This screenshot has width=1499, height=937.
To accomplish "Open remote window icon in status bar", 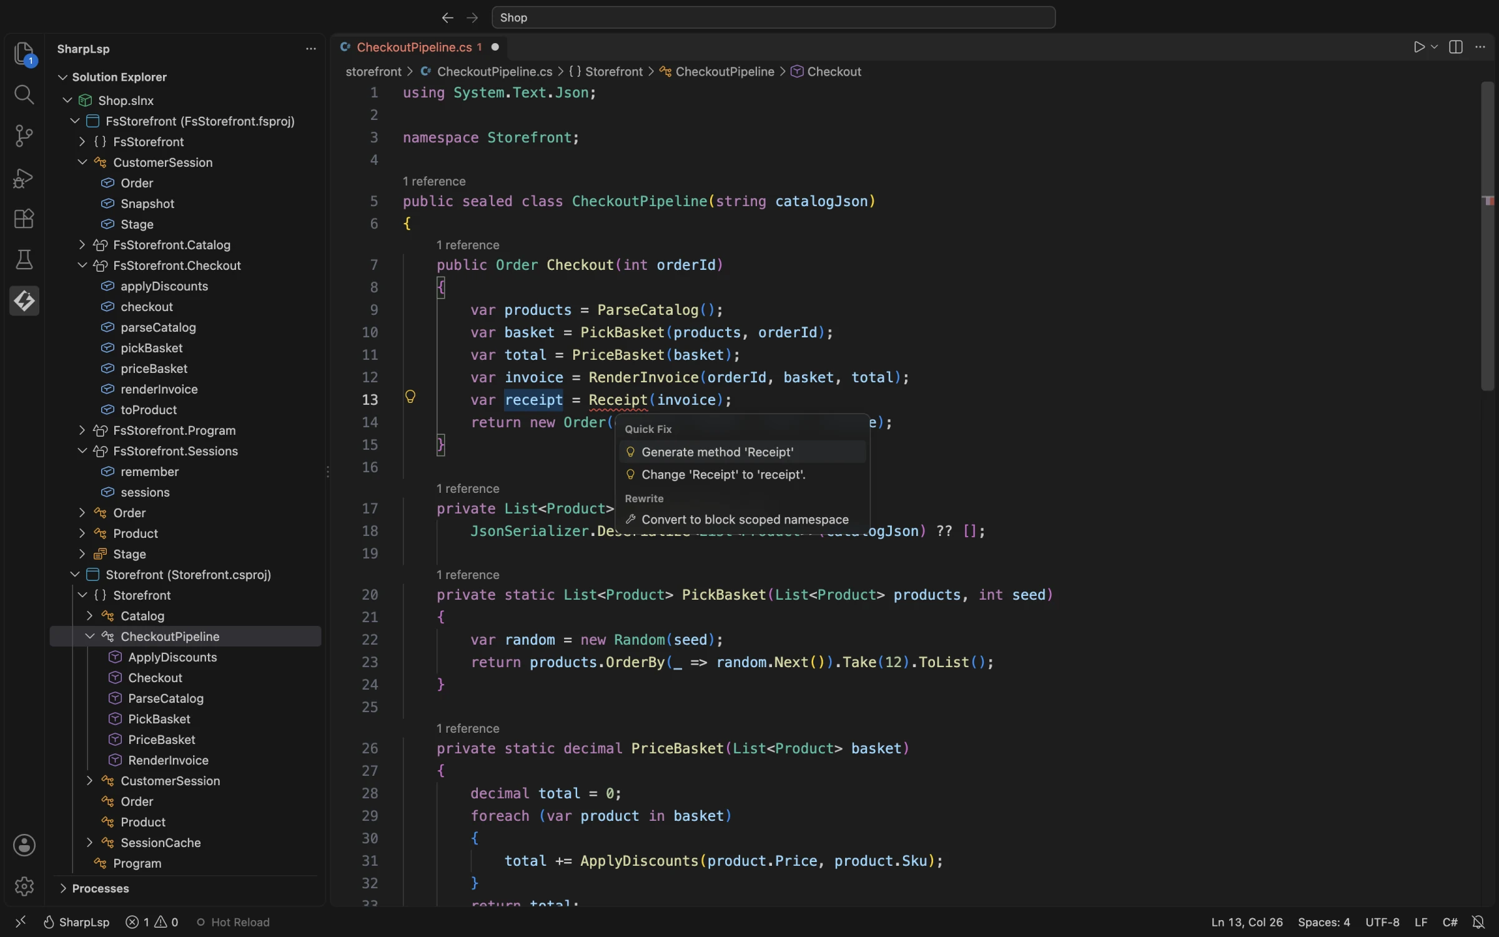I will coord(21,922).
